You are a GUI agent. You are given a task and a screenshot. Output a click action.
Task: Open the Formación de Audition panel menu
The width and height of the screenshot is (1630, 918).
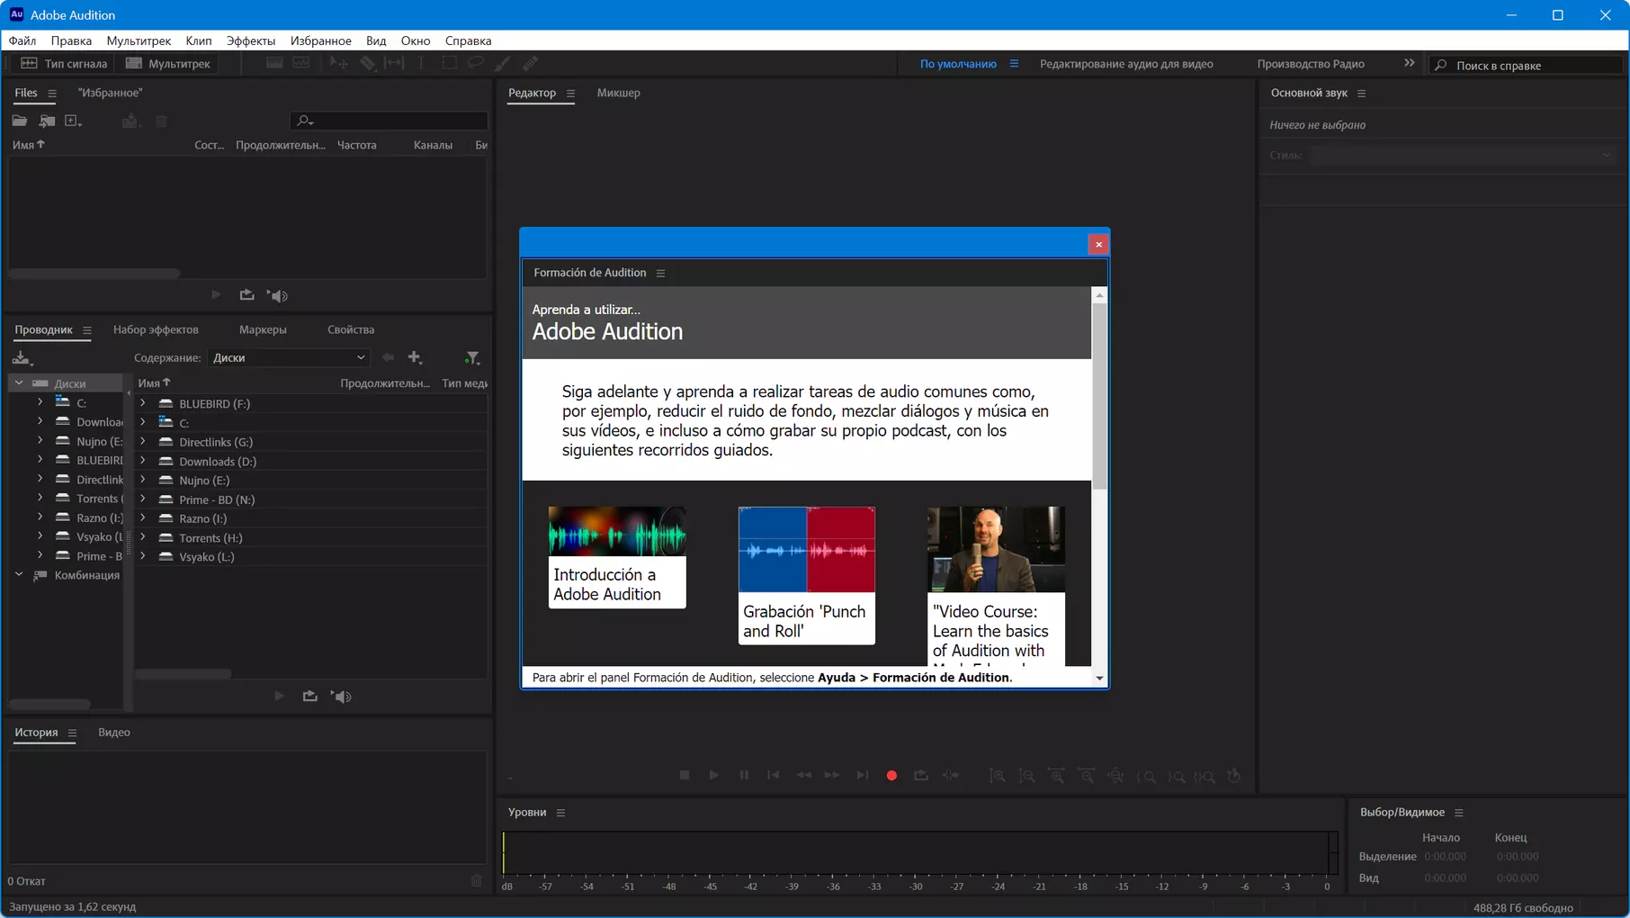pyautogui.click(x=660, y=274)
